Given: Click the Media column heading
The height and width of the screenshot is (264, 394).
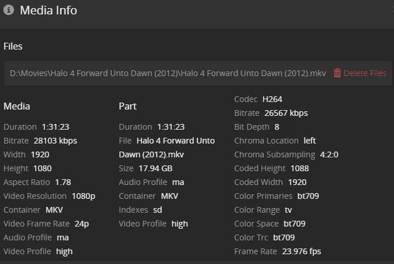Looking at the screenshot, I should click(17, 106).
